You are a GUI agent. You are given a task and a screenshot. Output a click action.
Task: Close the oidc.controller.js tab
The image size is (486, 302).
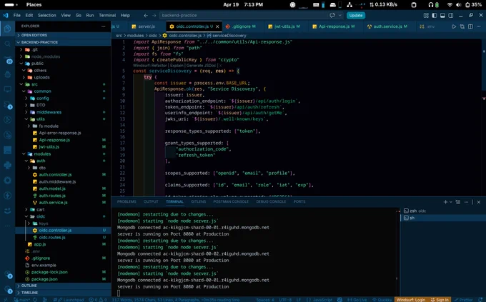pos(217,26)
